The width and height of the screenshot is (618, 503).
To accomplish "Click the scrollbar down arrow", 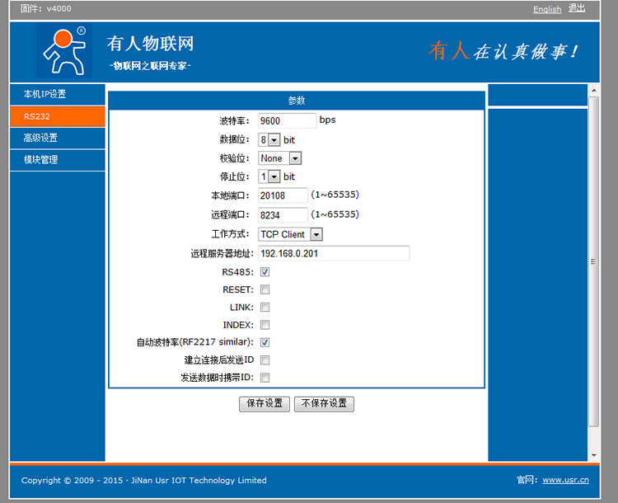I will coord(593,455).
